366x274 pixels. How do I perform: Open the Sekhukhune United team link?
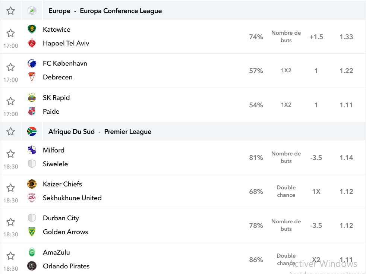coord(72,198)
